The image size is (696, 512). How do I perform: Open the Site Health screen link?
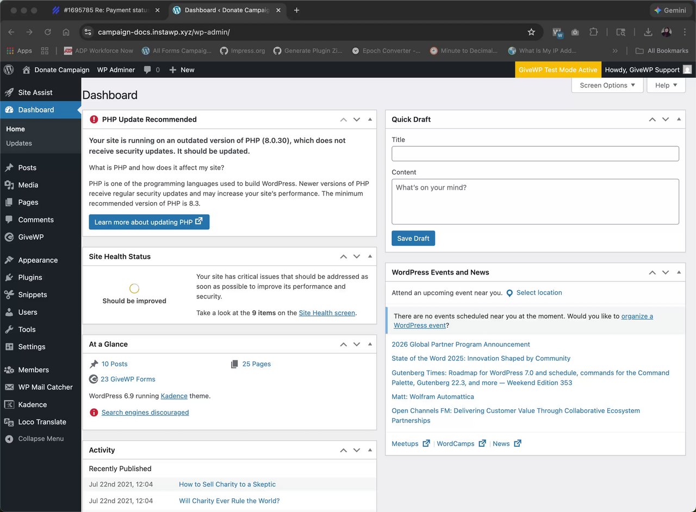[x=327, y=313]
